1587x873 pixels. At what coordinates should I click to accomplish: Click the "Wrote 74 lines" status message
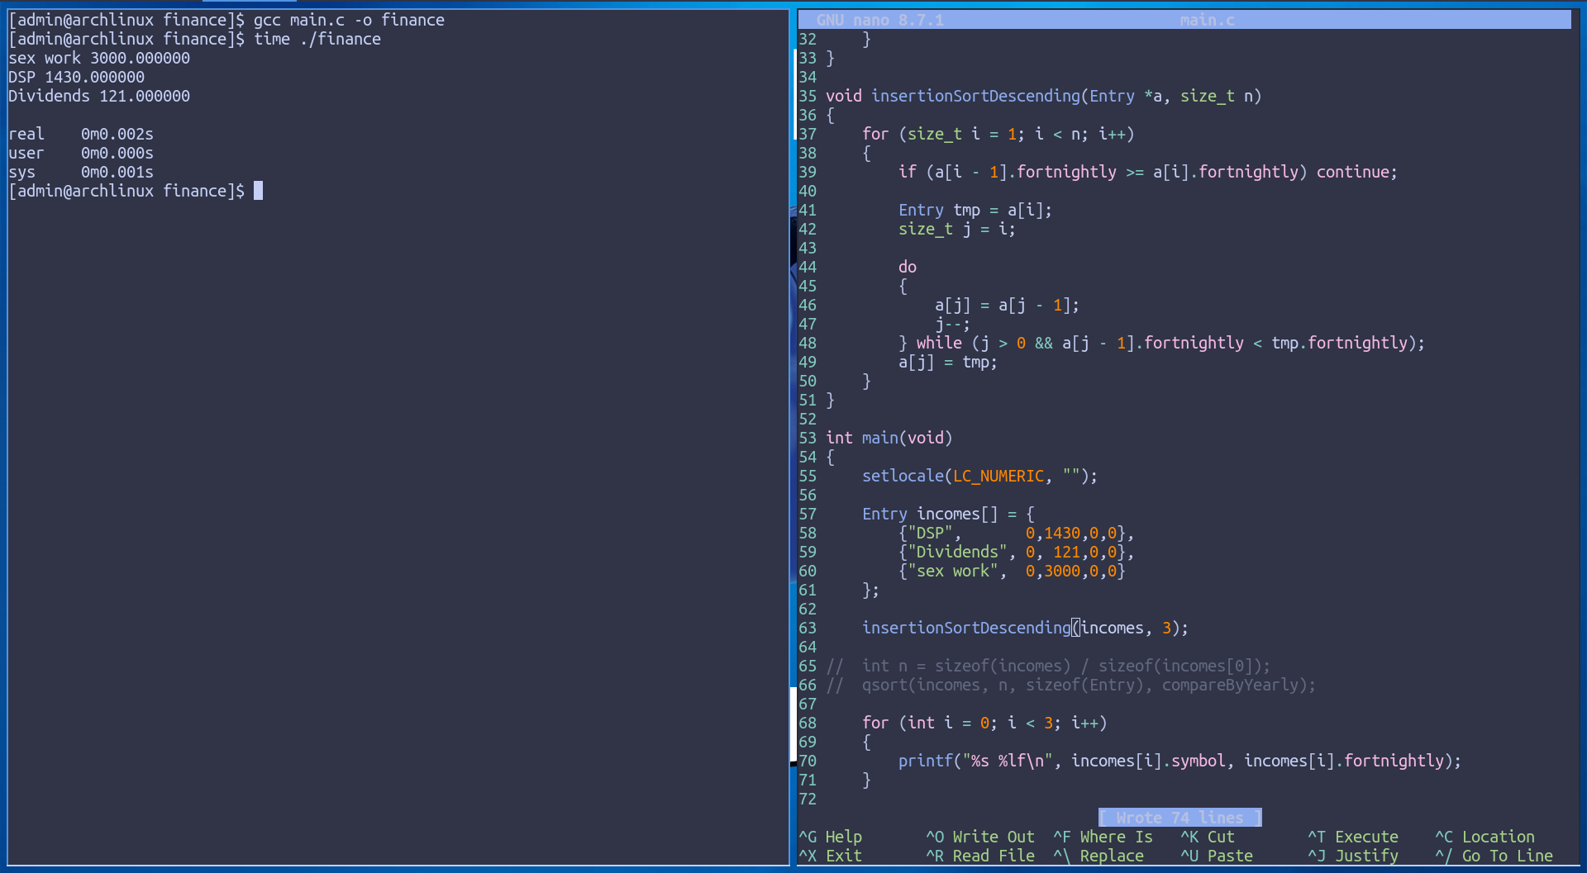(1180, 818)
